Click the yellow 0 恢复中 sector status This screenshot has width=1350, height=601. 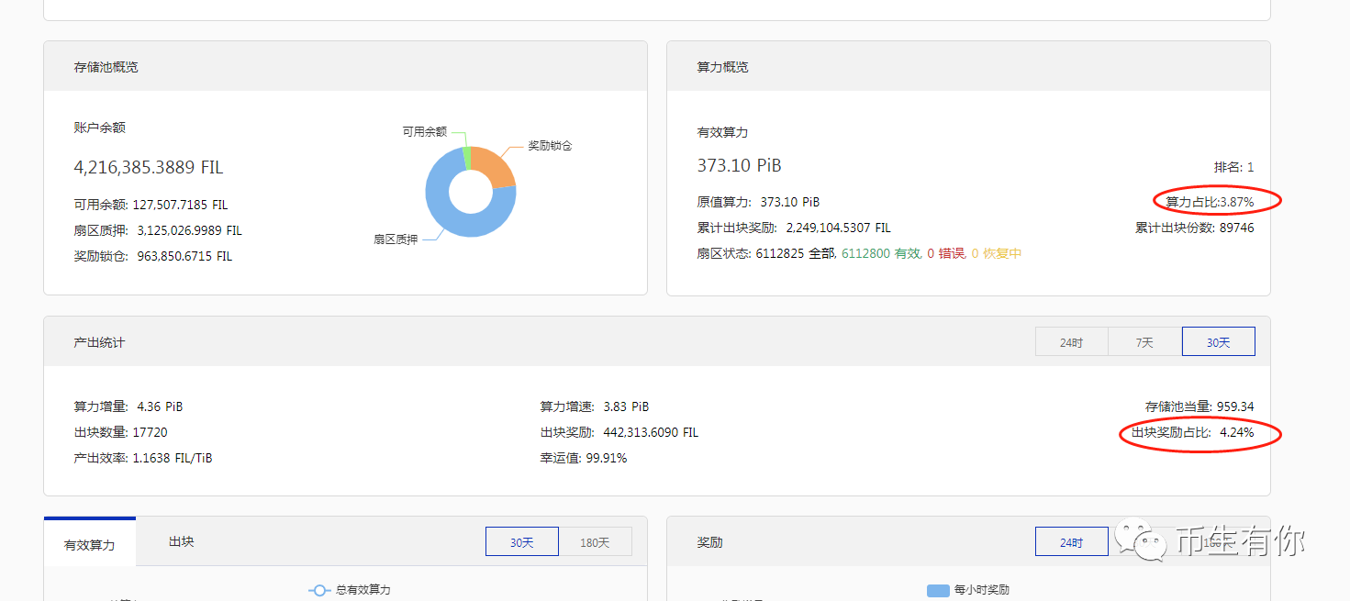point(995,253)
